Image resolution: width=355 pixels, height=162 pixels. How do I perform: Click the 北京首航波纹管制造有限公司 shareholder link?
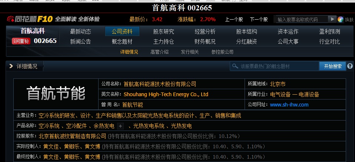(73, 136)
